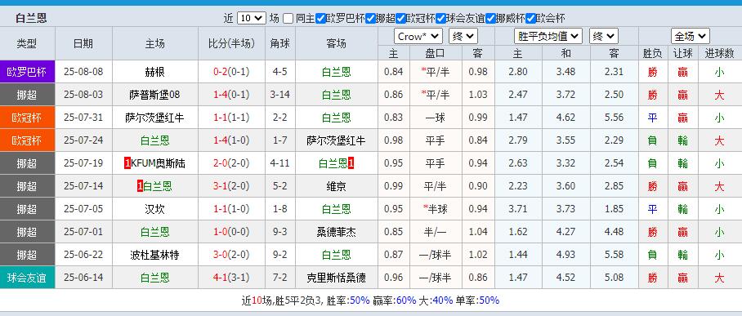Click the score 4-1(3-1)

pos(231,277)
